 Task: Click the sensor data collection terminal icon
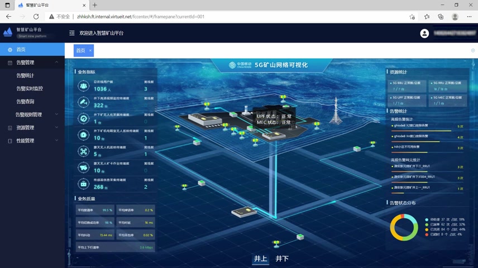tap(83, 184)
